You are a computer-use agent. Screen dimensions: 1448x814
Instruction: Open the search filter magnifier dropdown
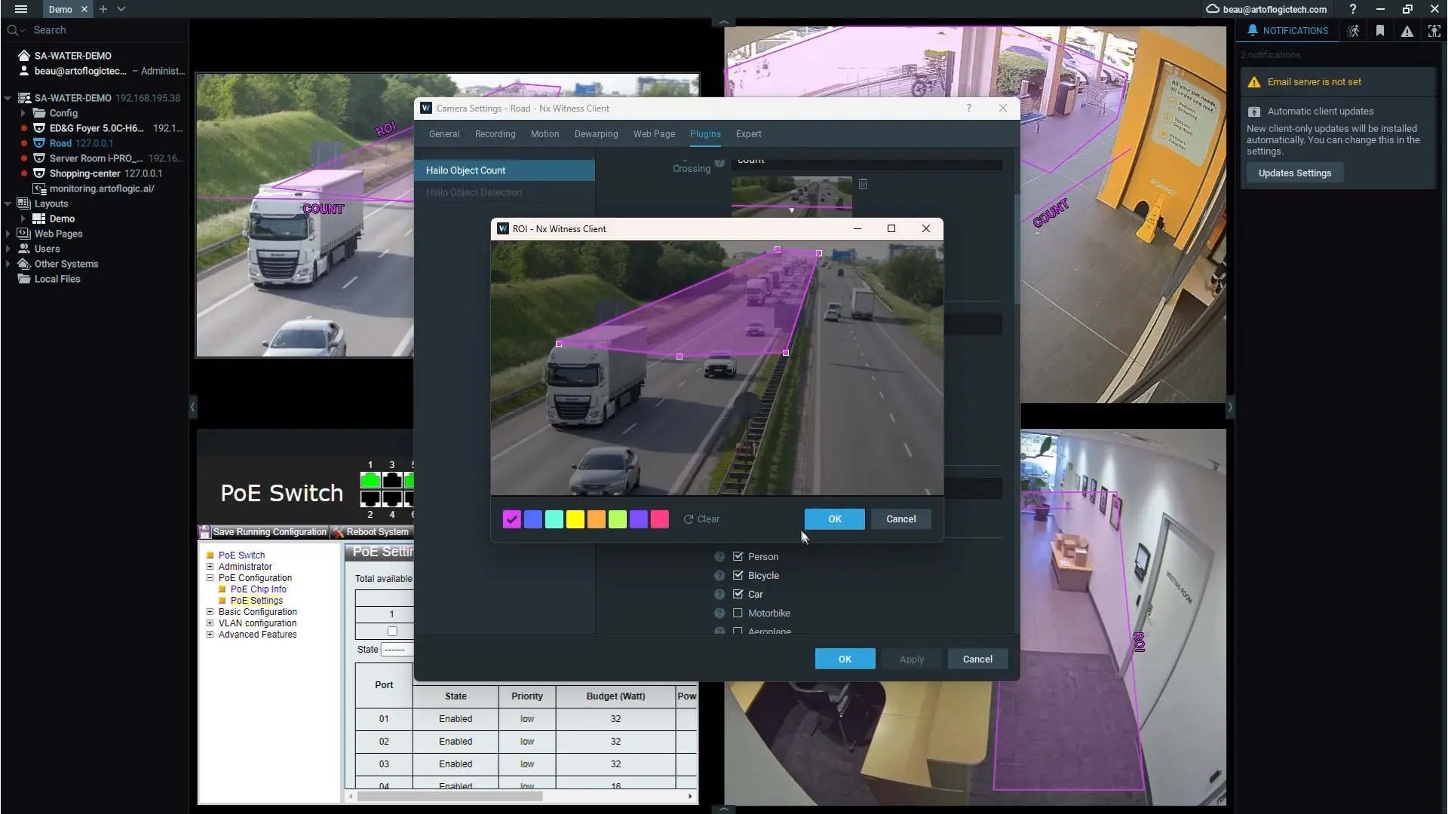click(16, 30)
